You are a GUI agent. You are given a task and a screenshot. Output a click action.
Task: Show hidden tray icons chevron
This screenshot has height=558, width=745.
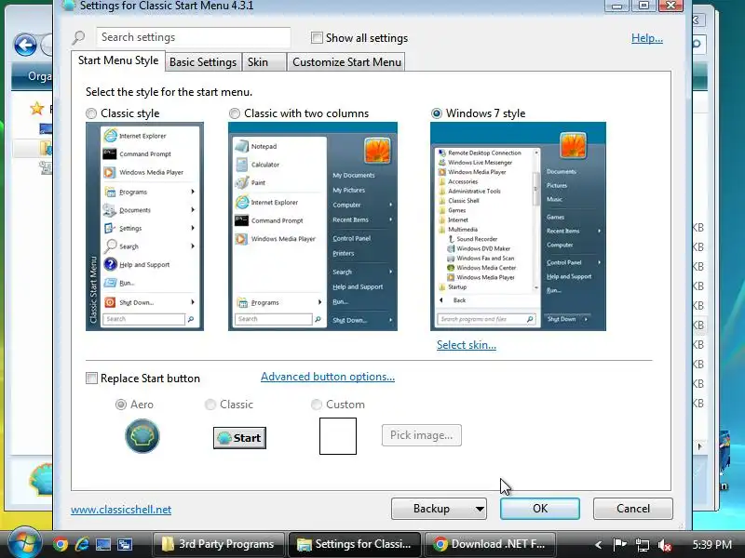click(x=598, y=545)
